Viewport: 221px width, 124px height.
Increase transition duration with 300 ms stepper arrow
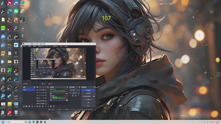[79, 92]
